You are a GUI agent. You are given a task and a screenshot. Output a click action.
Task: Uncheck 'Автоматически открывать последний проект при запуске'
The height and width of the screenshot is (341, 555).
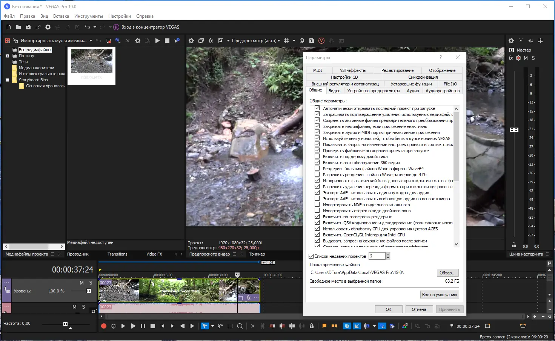pos(317,108)
